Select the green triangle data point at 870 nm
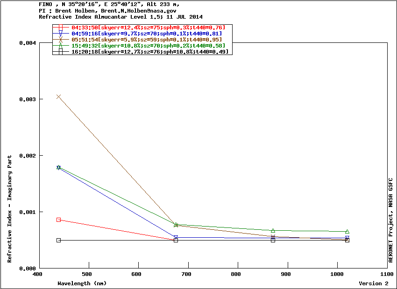Viewport: 397px width, 289px height. 273,230
